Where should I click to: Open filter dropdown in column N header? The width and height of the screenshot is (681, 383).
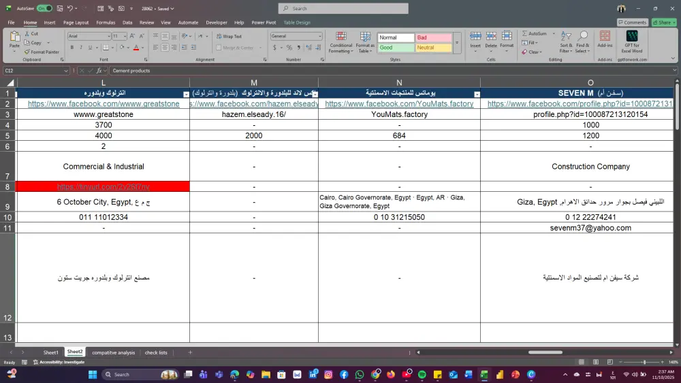477,94
